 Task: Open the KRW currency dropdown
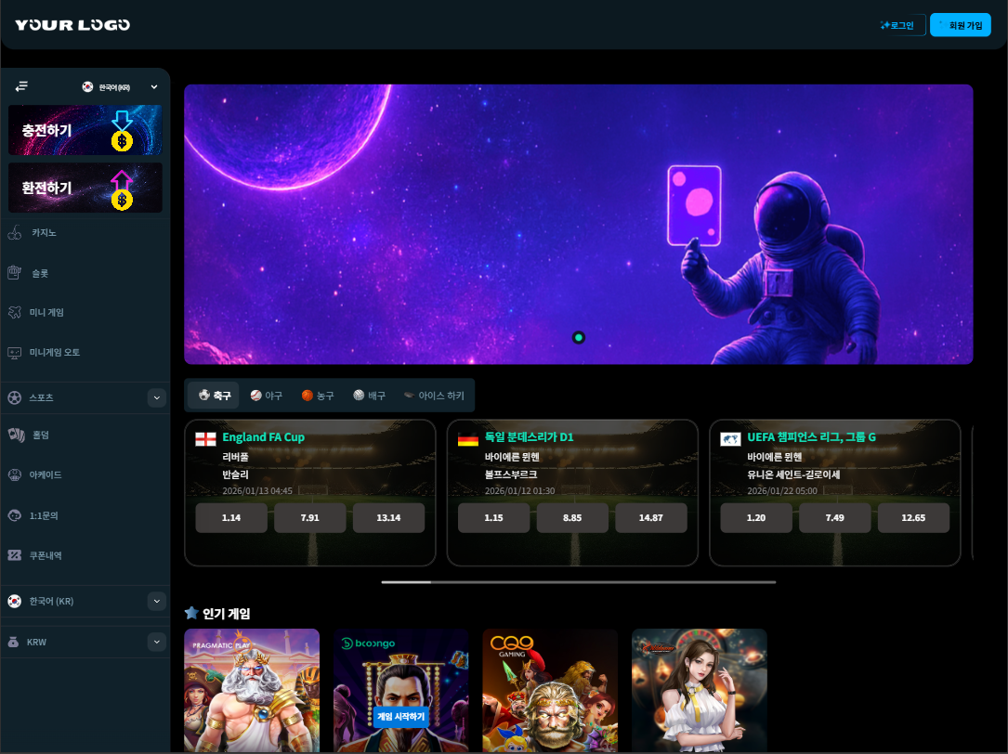pos(156,642)
